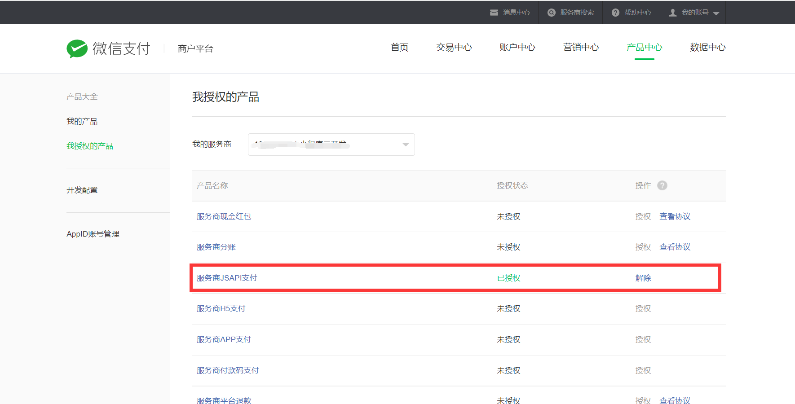795x404 pixels.
Task: Click the 产品名称 column header
Action: click(212, 185)
